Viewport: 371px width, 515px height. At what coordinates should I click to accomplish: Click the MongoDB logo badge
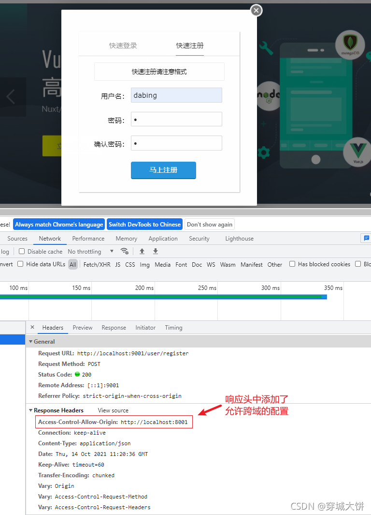[x=350, y=45]
